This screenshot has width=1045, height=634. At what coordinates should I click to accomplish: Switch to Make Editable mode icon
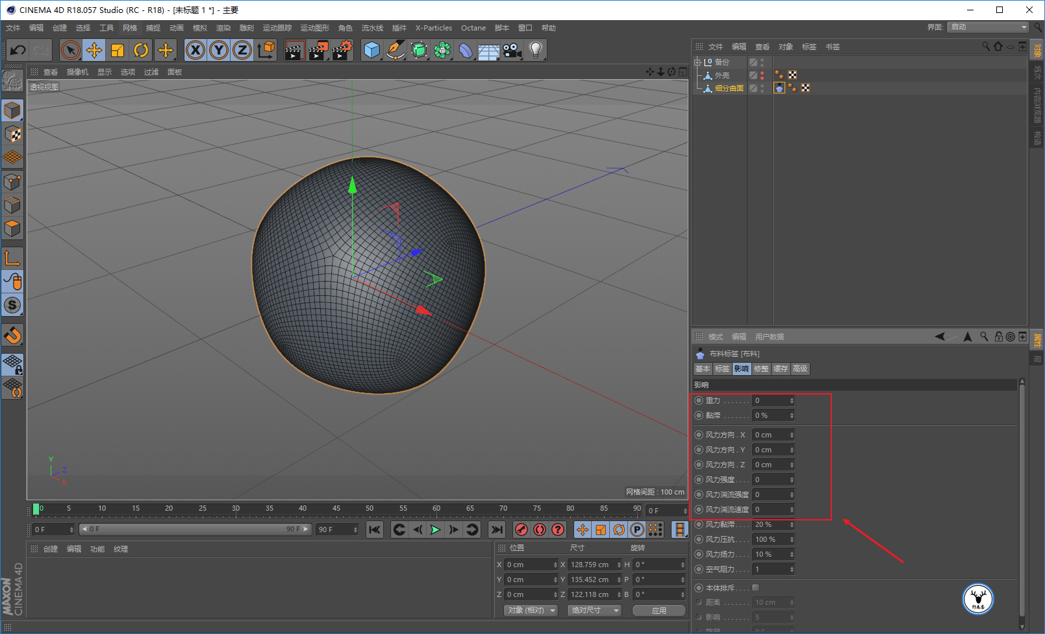(12, 80)
